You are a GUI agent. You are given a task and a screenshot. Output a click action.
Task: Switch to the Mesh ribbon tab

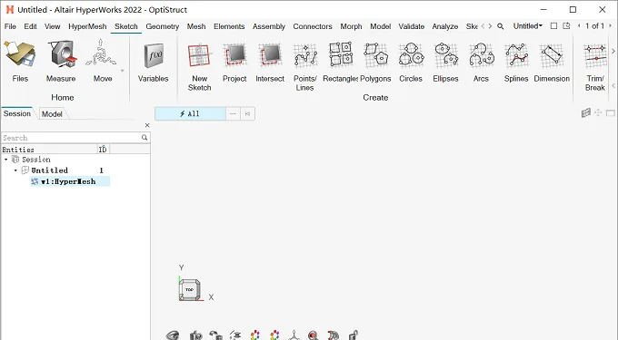[x=196, y=26]
